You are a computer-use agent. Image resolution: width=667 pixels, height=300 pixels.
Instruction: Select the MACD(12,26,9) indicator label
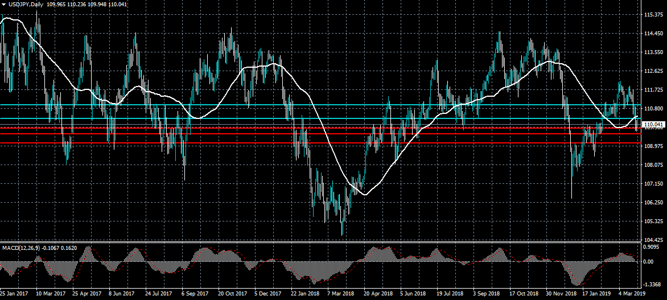coord(20,248)
